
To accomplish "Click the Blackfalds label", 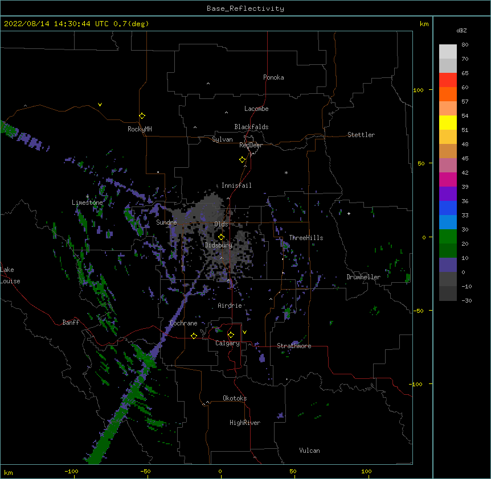I will pyautogui.click(x=251, y=127).
